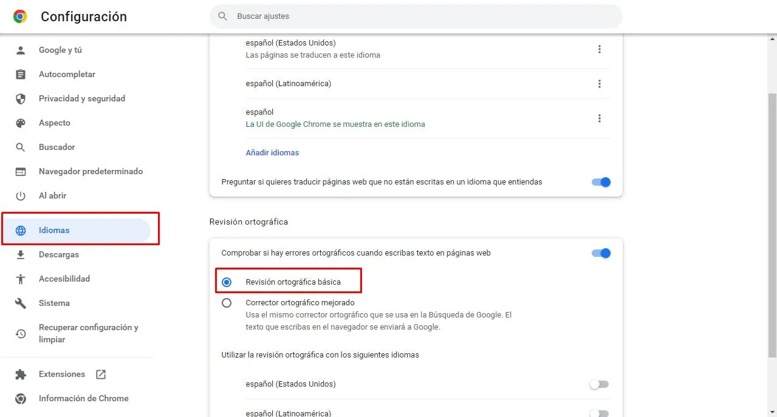Enable spell check for español (Estados Unidos)
This screenshot has height=417, width=777.
point(598,384)
